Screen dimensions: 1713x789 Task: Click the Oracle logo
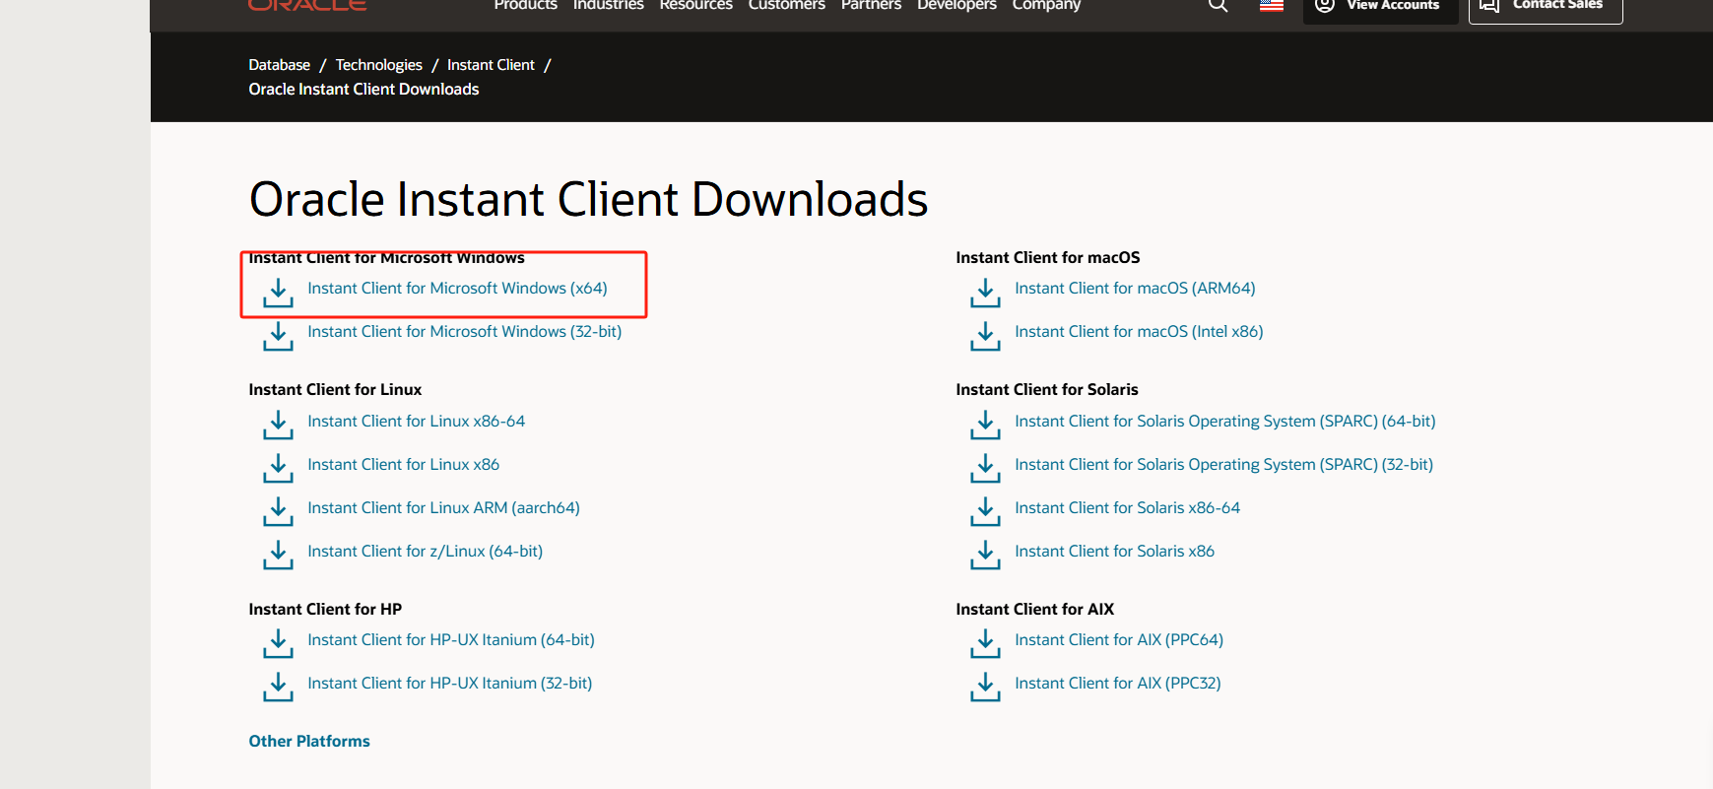coord(307,5)
